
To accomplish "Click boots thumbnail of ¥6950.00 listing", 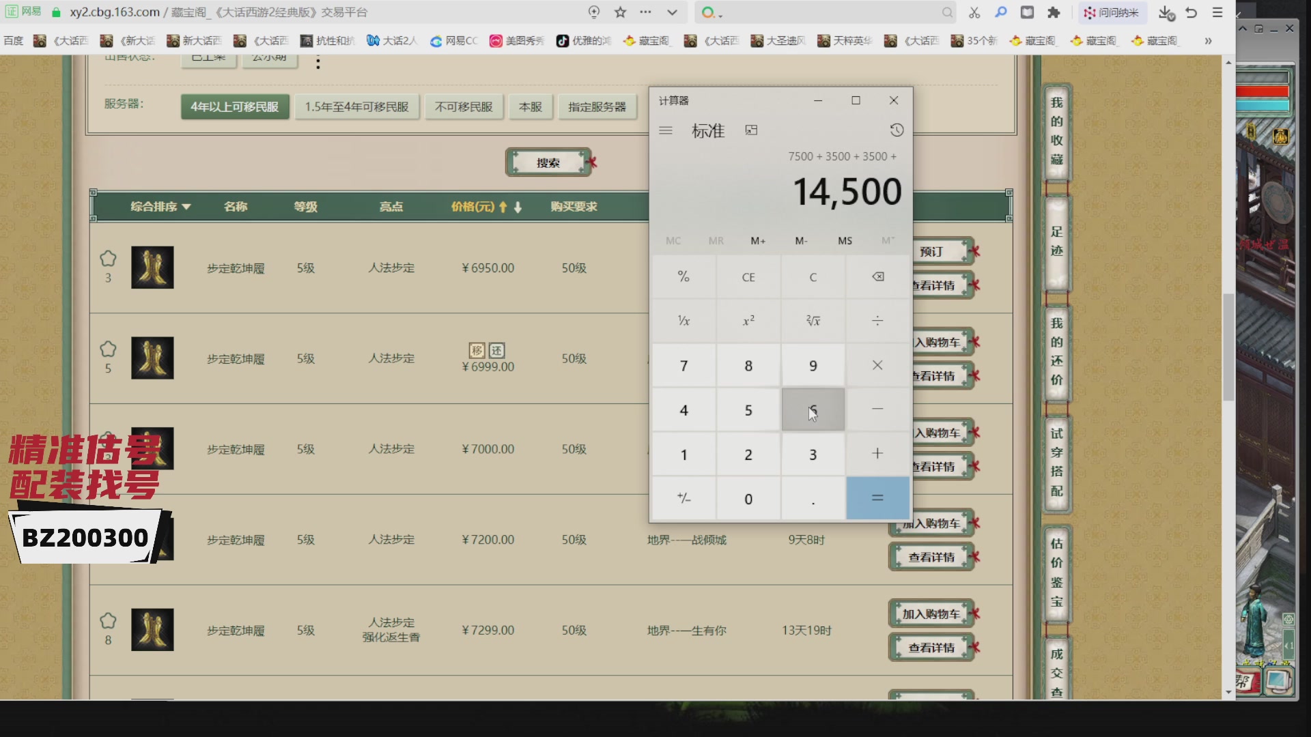I will tap(152, 268).
